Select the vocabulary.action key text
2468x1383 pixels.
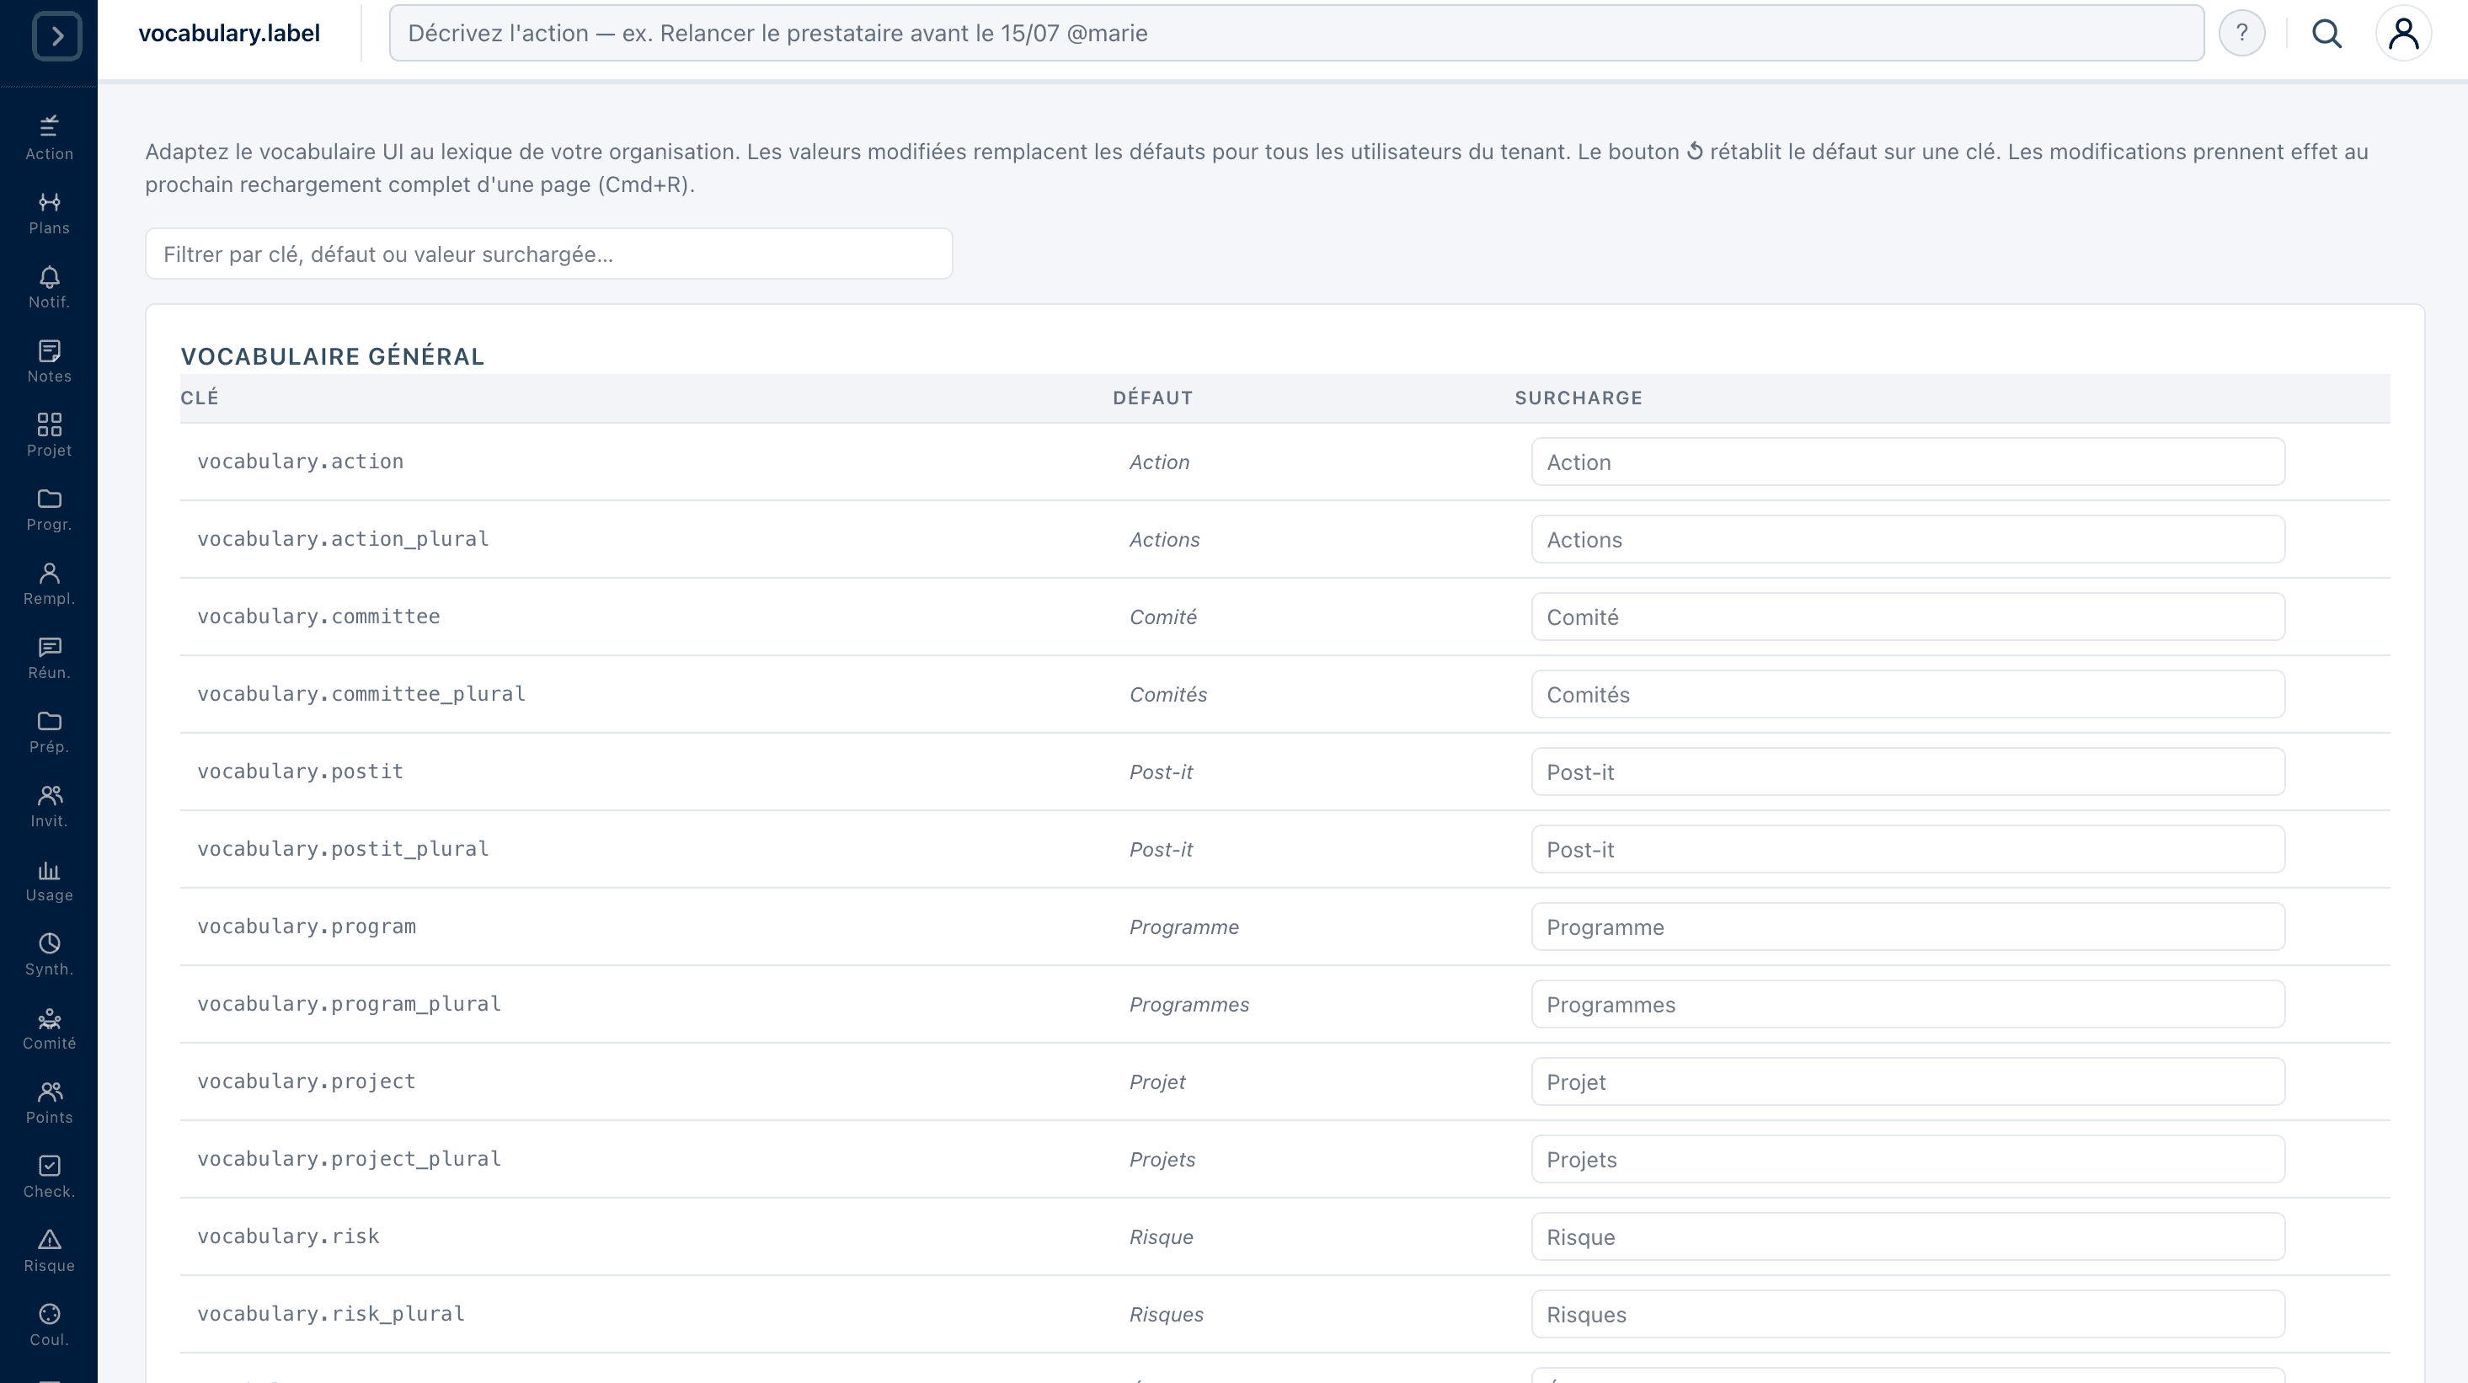(x=300, y=462)
